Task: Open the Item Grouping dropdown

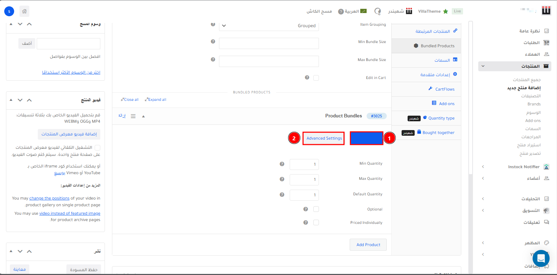Action: (269, 26)
